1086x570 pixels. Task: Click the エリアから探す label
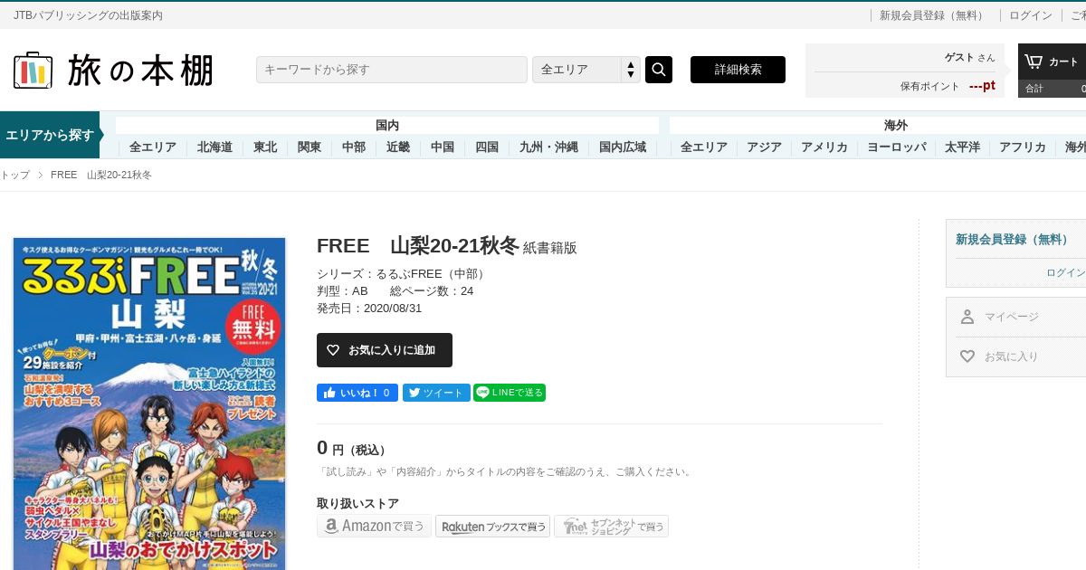[x=50, y=135]
